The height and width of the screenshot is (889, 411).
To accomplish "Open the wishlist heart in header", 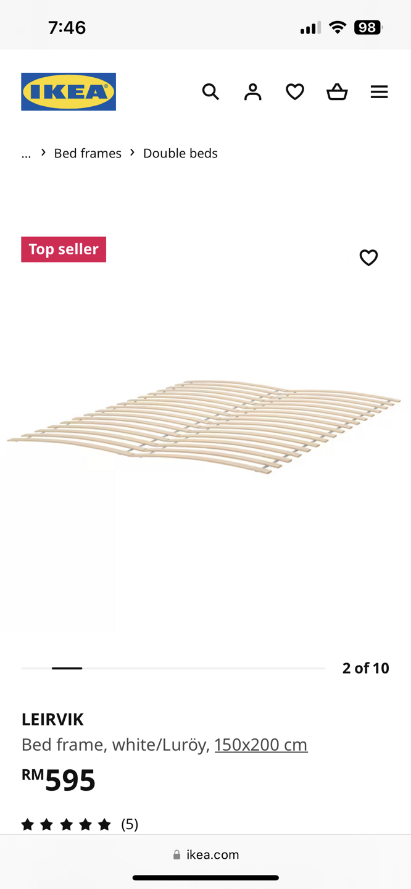I will 295,92.
